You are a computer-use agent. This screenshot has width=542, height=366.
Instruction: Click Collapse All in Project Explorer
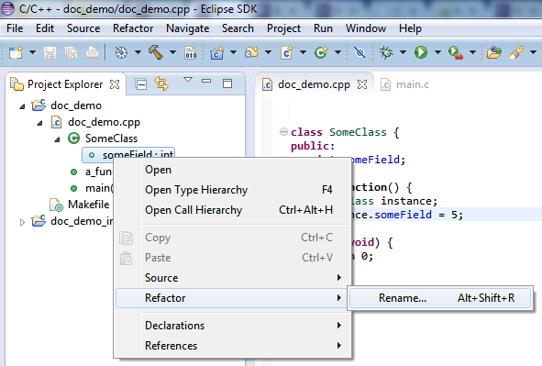tap(141, 84)
